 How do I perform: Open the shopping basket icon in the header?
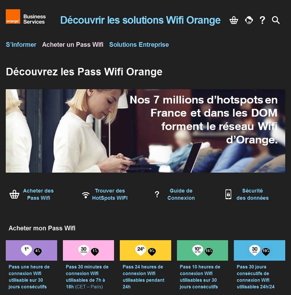234,20
